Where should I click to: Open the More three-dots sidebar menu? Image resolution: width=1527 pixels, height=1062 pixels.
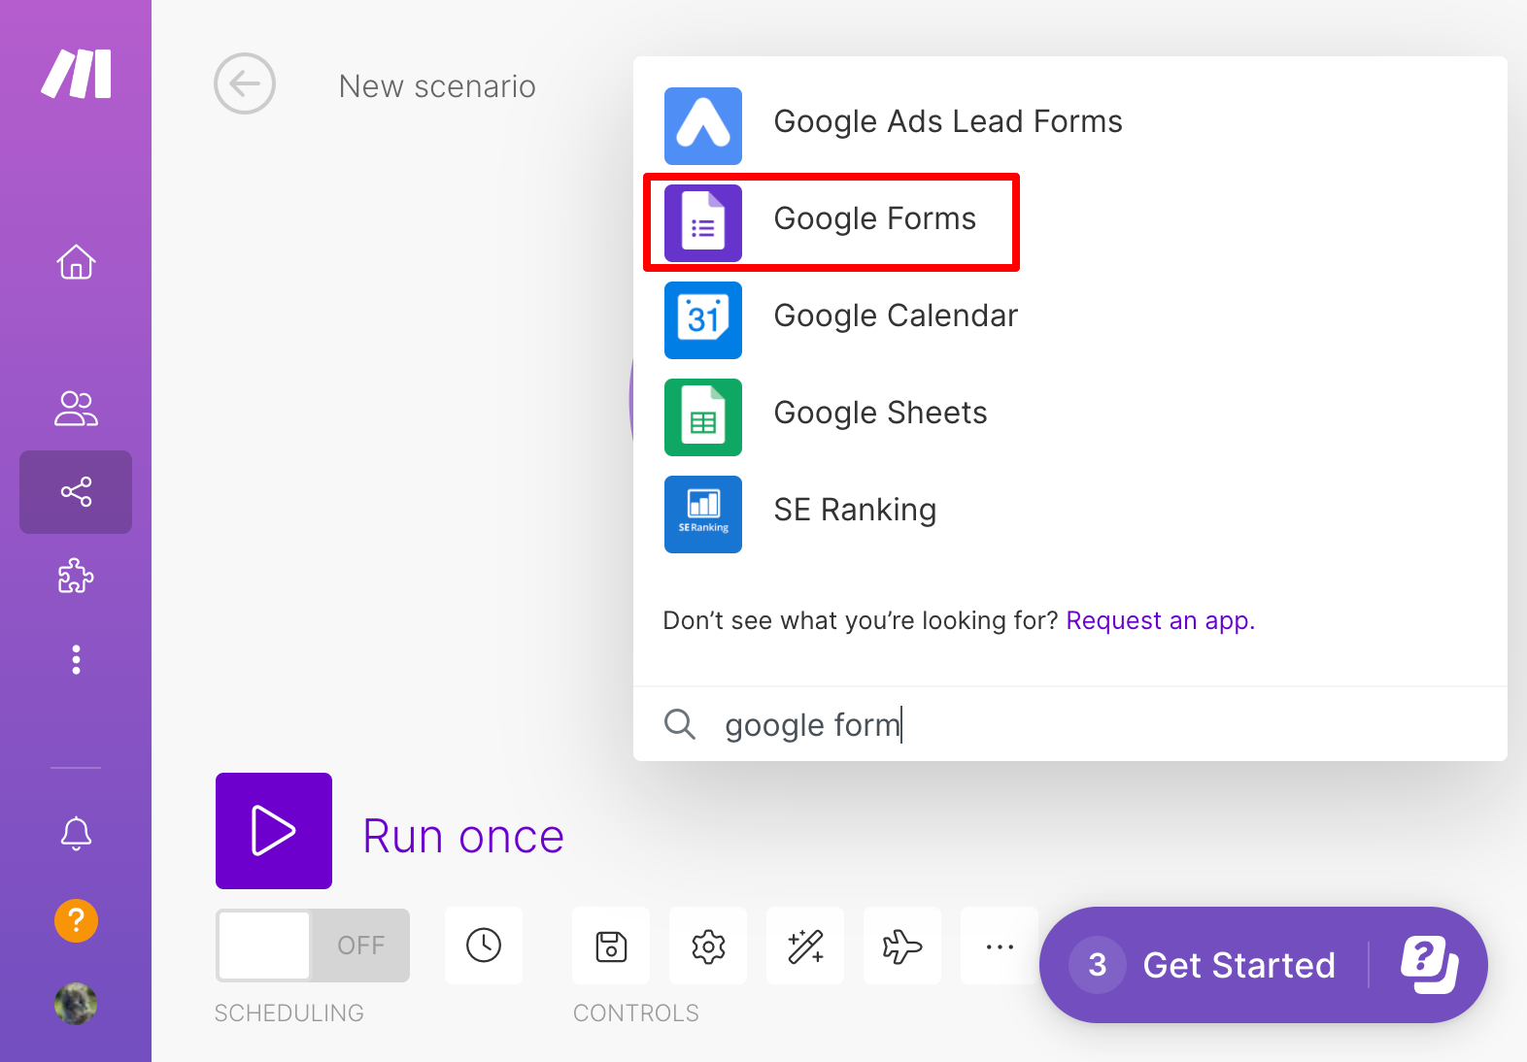coord(76,660)
